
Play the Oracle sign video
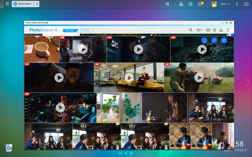pos(138,49)
